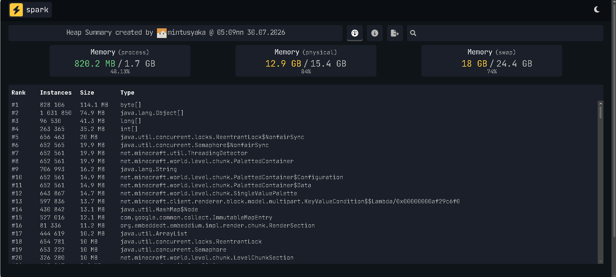616x277 pixels.
Task: Select the Memory (process) card
Action: click(120, 61)
